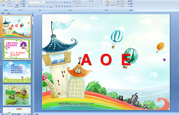Click the Quick Styles button
179x115 pixels.
pyautogui.click(x=113, y=4)
